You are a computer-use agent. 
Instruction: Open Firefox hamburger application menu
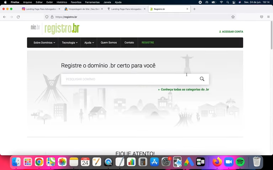268,17
